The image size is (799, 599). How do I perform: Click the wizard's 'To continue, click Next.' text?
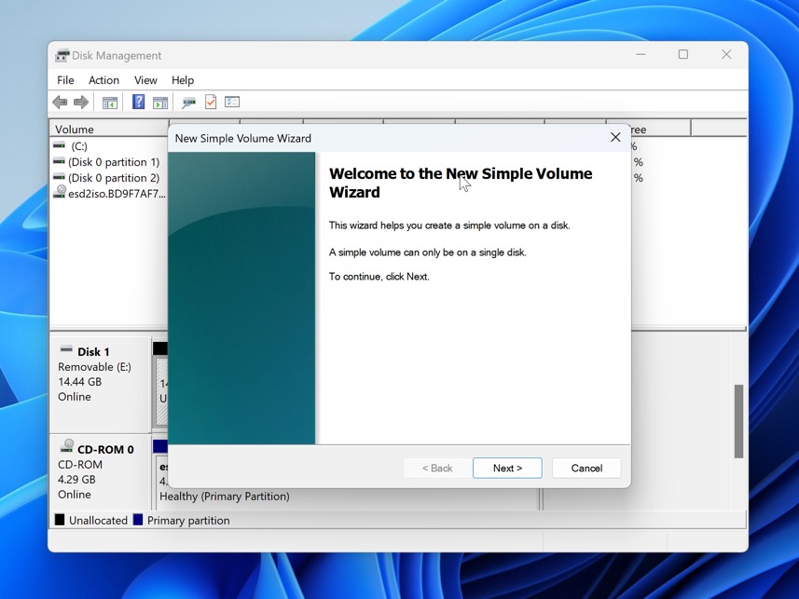(379, 277)
